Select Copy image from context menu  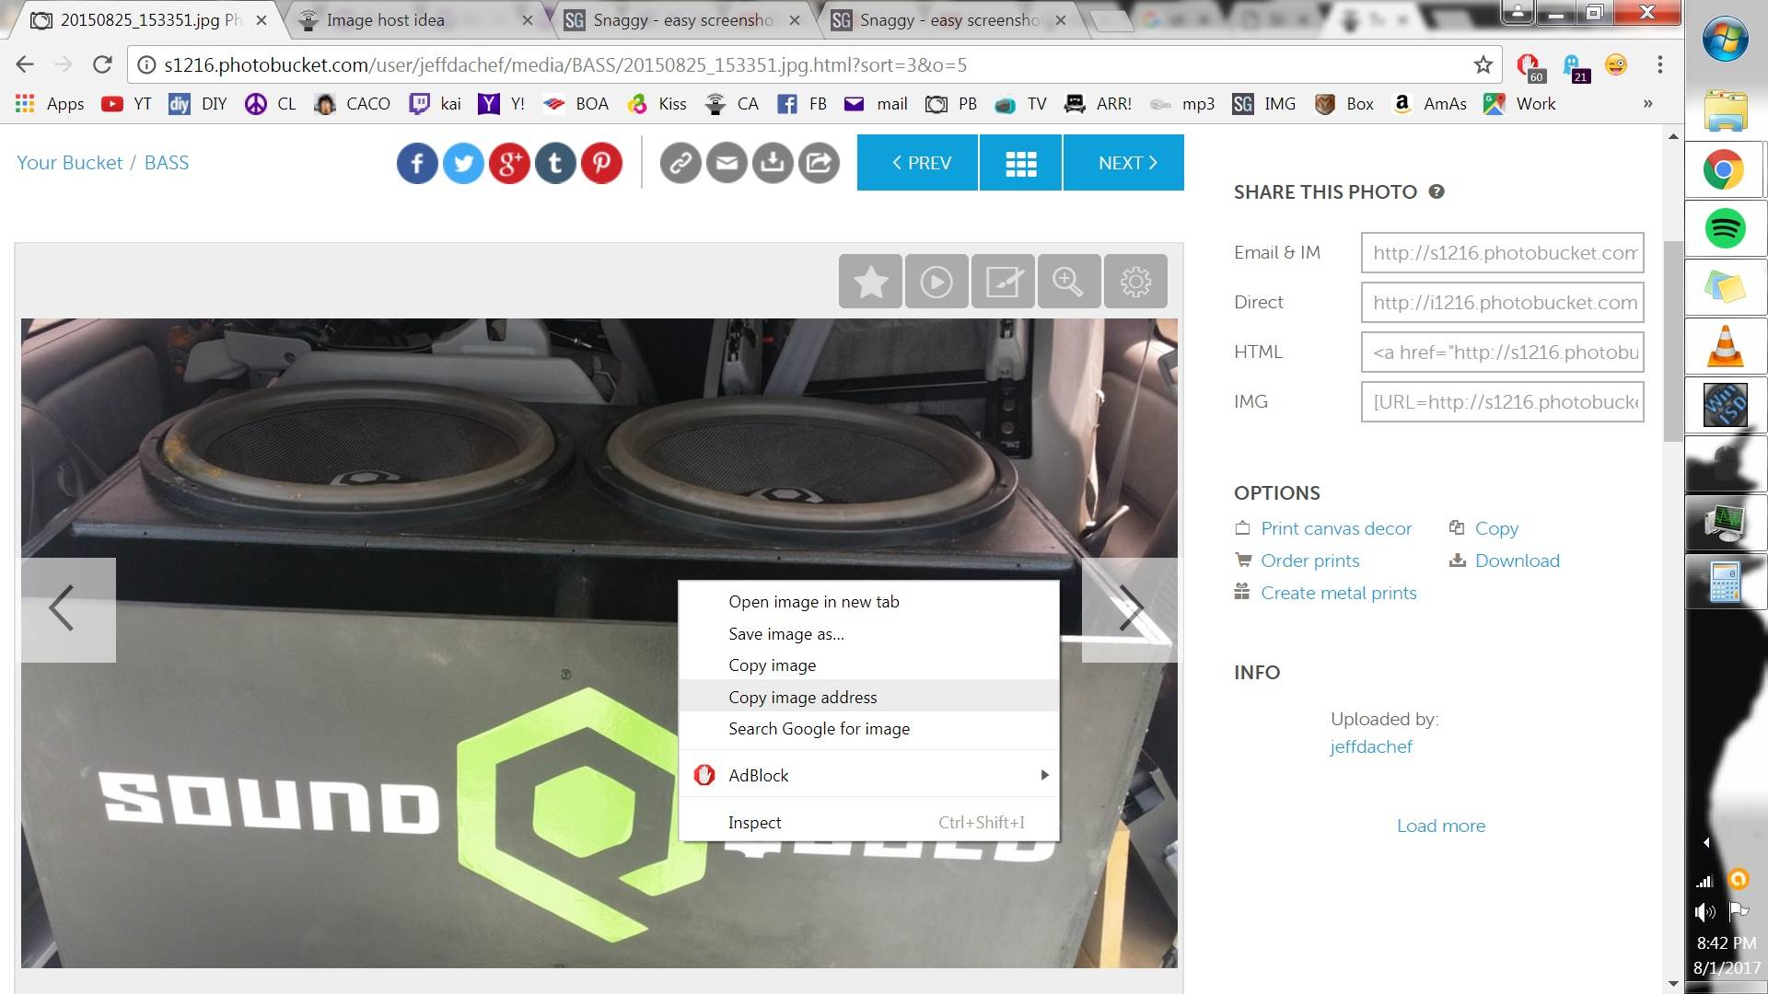(868, 665)
